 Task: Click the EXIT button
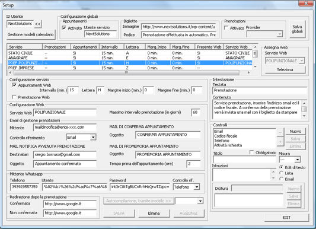pyautogui.click(x=286, y=218)
